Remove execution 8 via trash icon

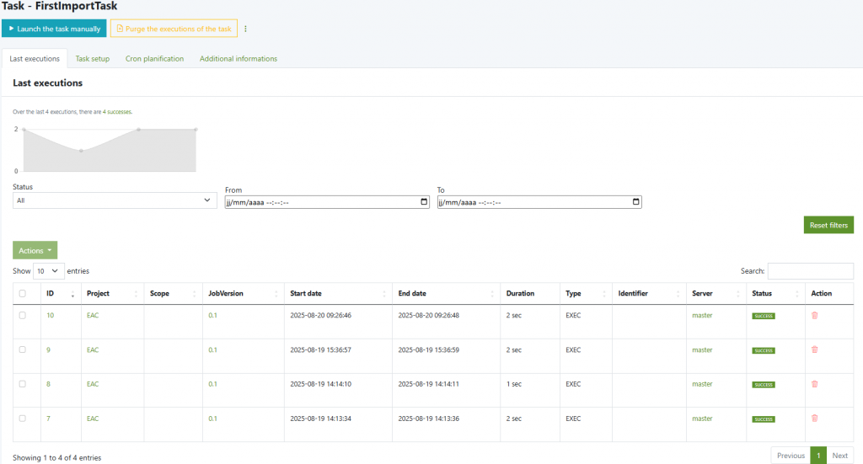(x=814, y=384)
